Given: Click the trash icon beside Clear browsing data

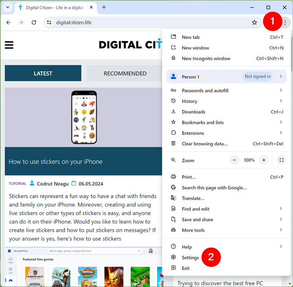Looking at the screenshot, I should 174,143.
